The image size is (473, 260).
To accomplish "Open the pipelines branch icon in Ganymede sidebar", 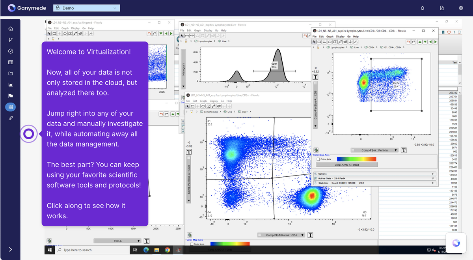I will [11, 39].
